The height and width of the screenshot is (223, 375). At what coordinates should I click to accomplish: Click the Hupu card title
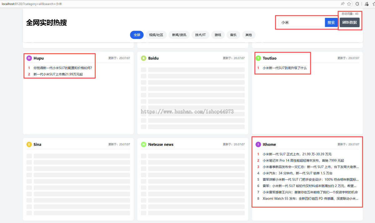38,58
